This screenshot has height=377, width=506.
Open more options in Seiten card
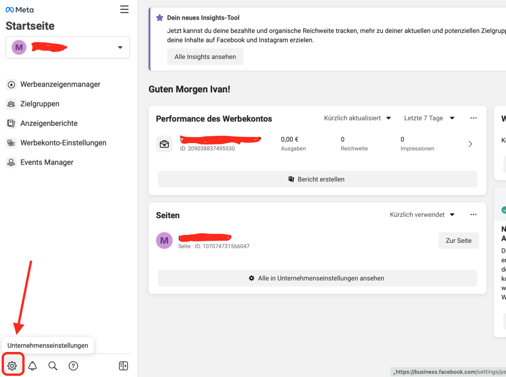click(474, 215)
